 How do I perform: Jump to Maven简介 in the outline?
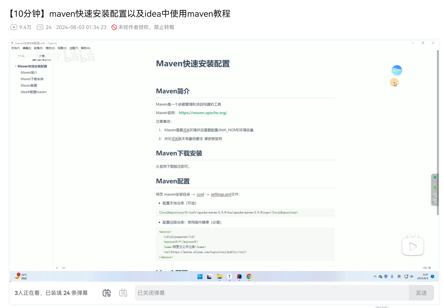(x=29, y=73)
